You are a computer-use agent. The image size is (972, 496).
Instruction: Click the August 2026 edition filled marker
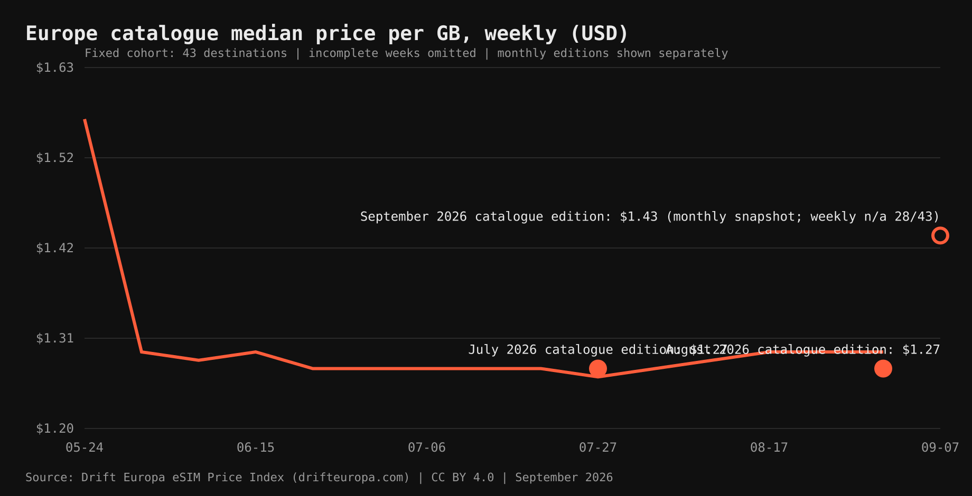pyautogui.click(x=883, y=368)
